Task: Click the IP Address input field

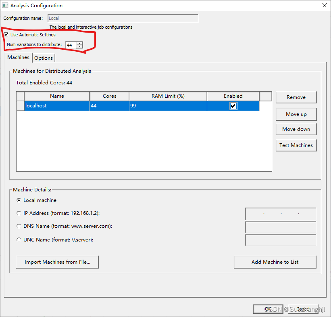Action: pos(280,214)
